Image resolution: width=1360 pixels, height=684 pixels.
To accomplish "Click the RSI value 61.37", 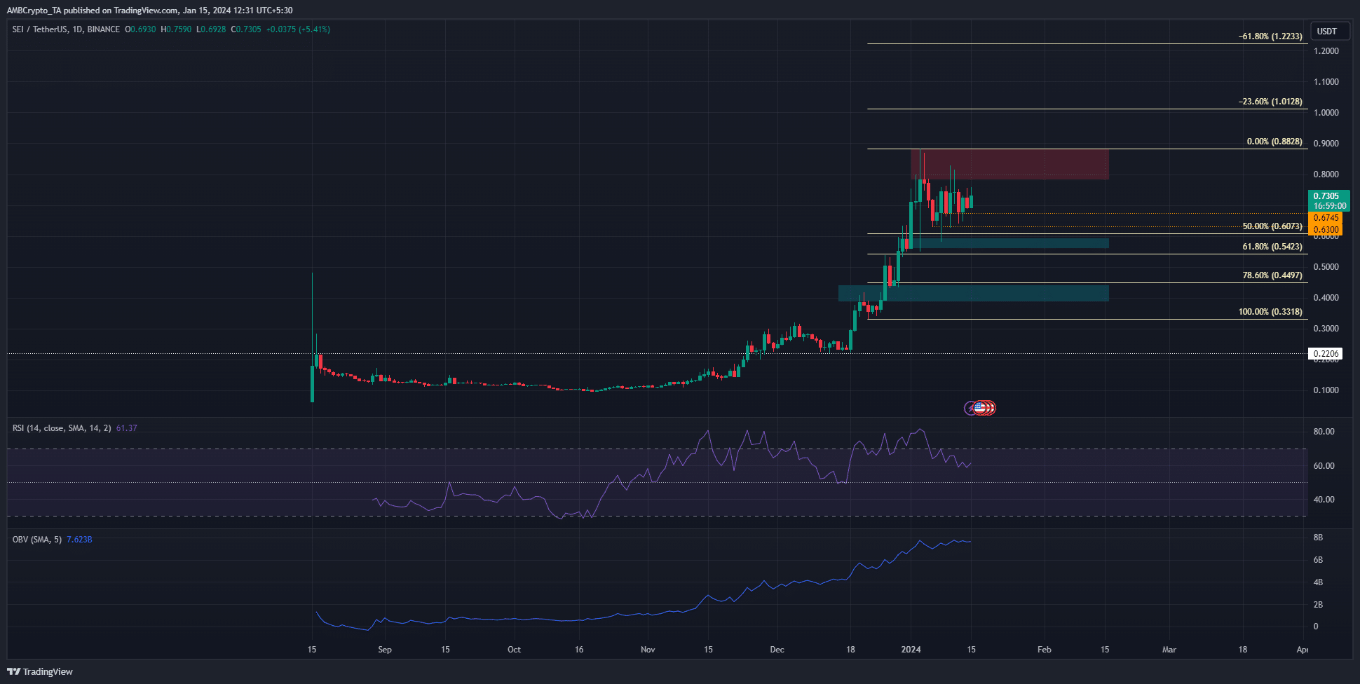I will pos(126,427).
